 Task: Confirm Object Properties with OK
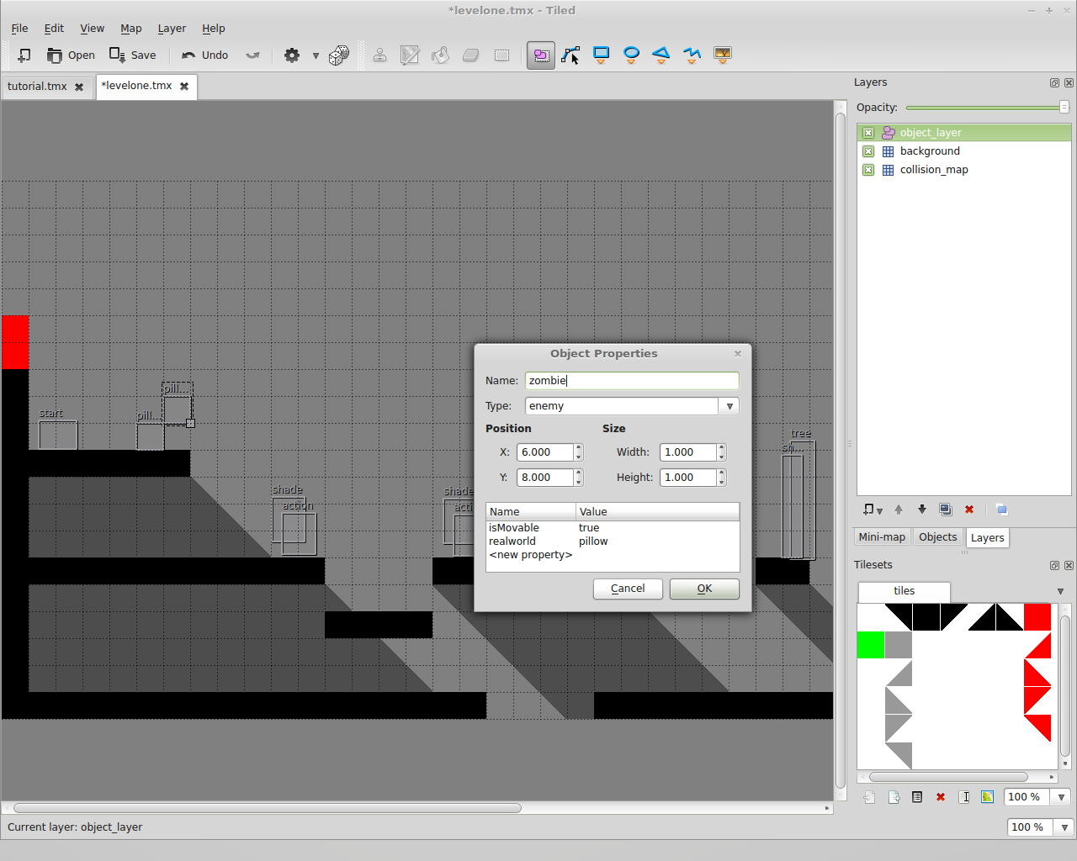point(704,589)
